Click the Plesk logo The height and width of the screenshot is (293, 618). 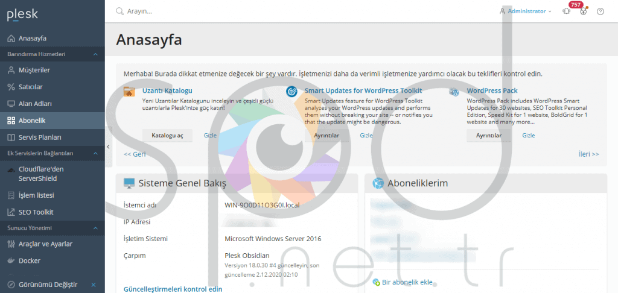(22, 14)
